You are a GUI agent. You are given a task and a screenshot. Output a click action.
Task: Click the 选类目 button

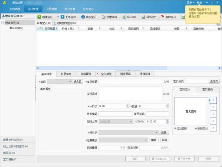pos(78,81)
